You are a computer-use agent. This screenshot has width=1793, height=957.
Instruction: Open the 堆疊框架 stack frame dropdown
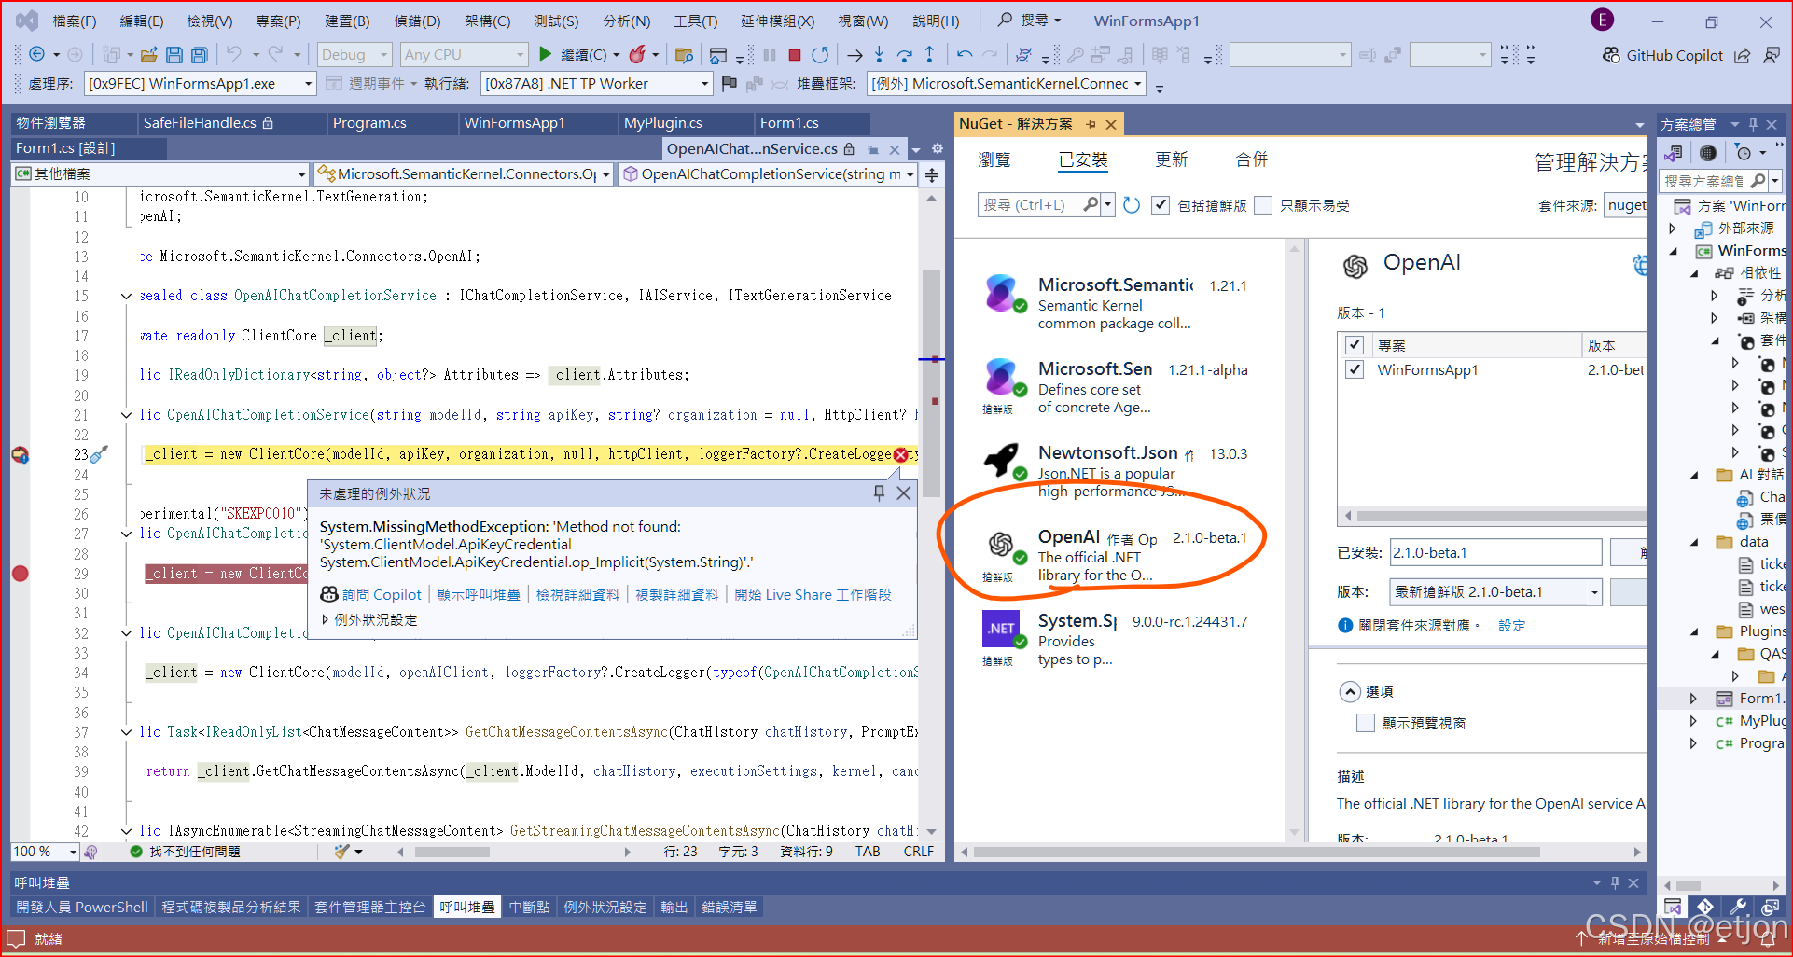click(x=1007, y=84)
